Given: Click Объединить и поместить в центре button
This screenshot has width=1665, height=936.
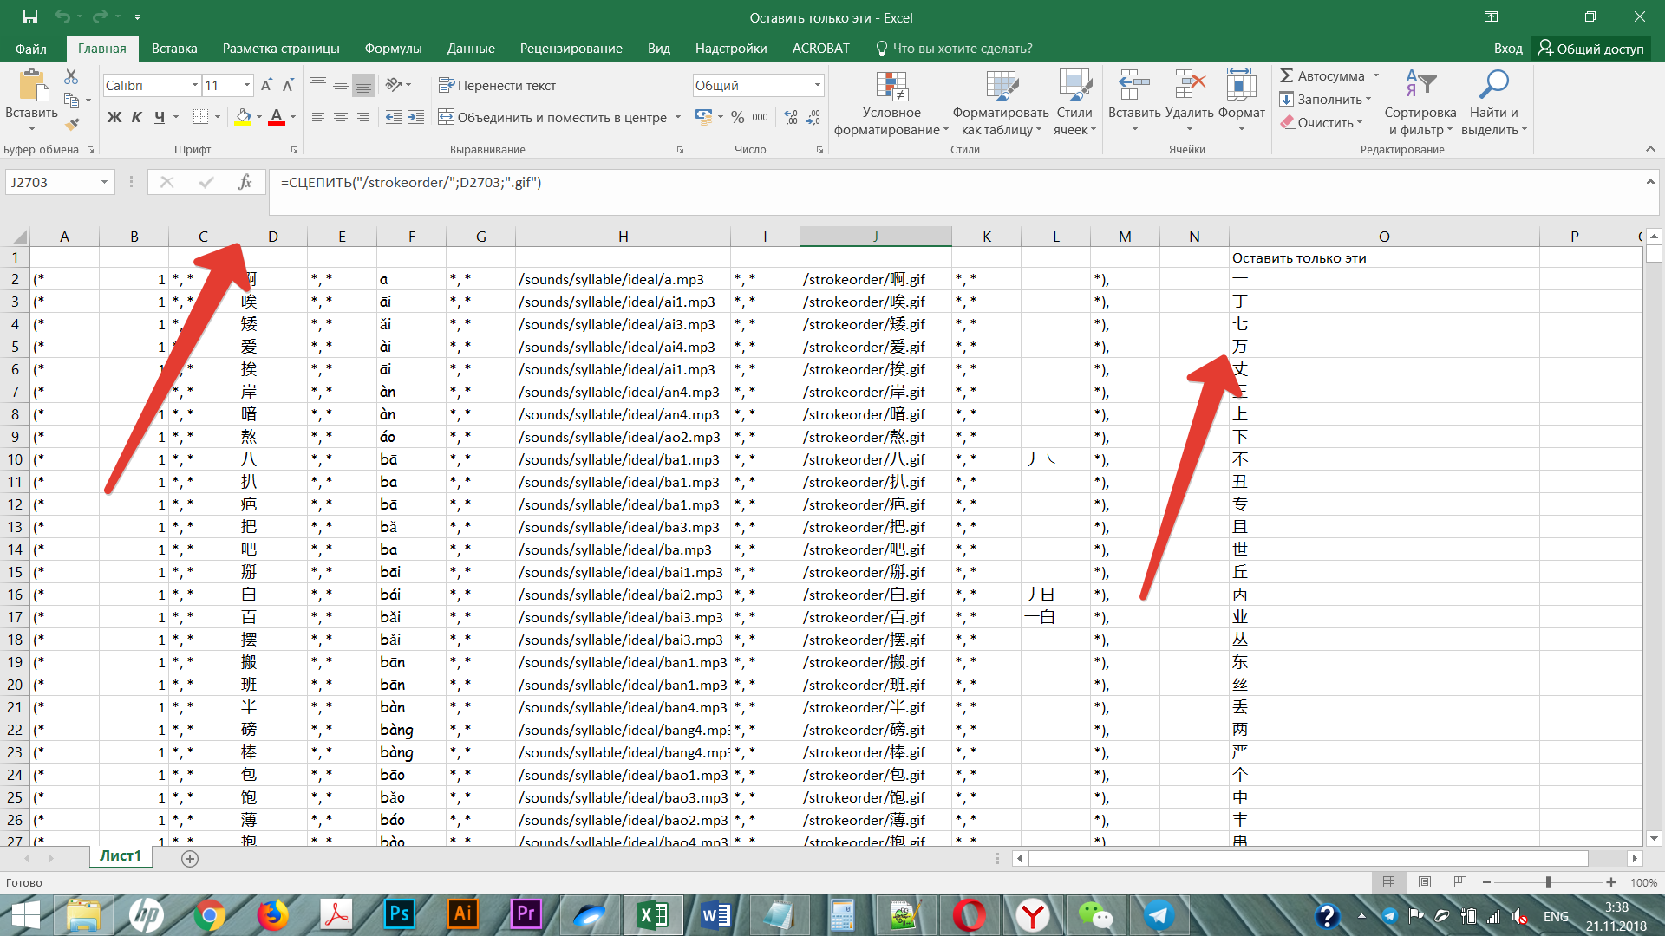Looking at the screenshot, I should click(553, 117).
